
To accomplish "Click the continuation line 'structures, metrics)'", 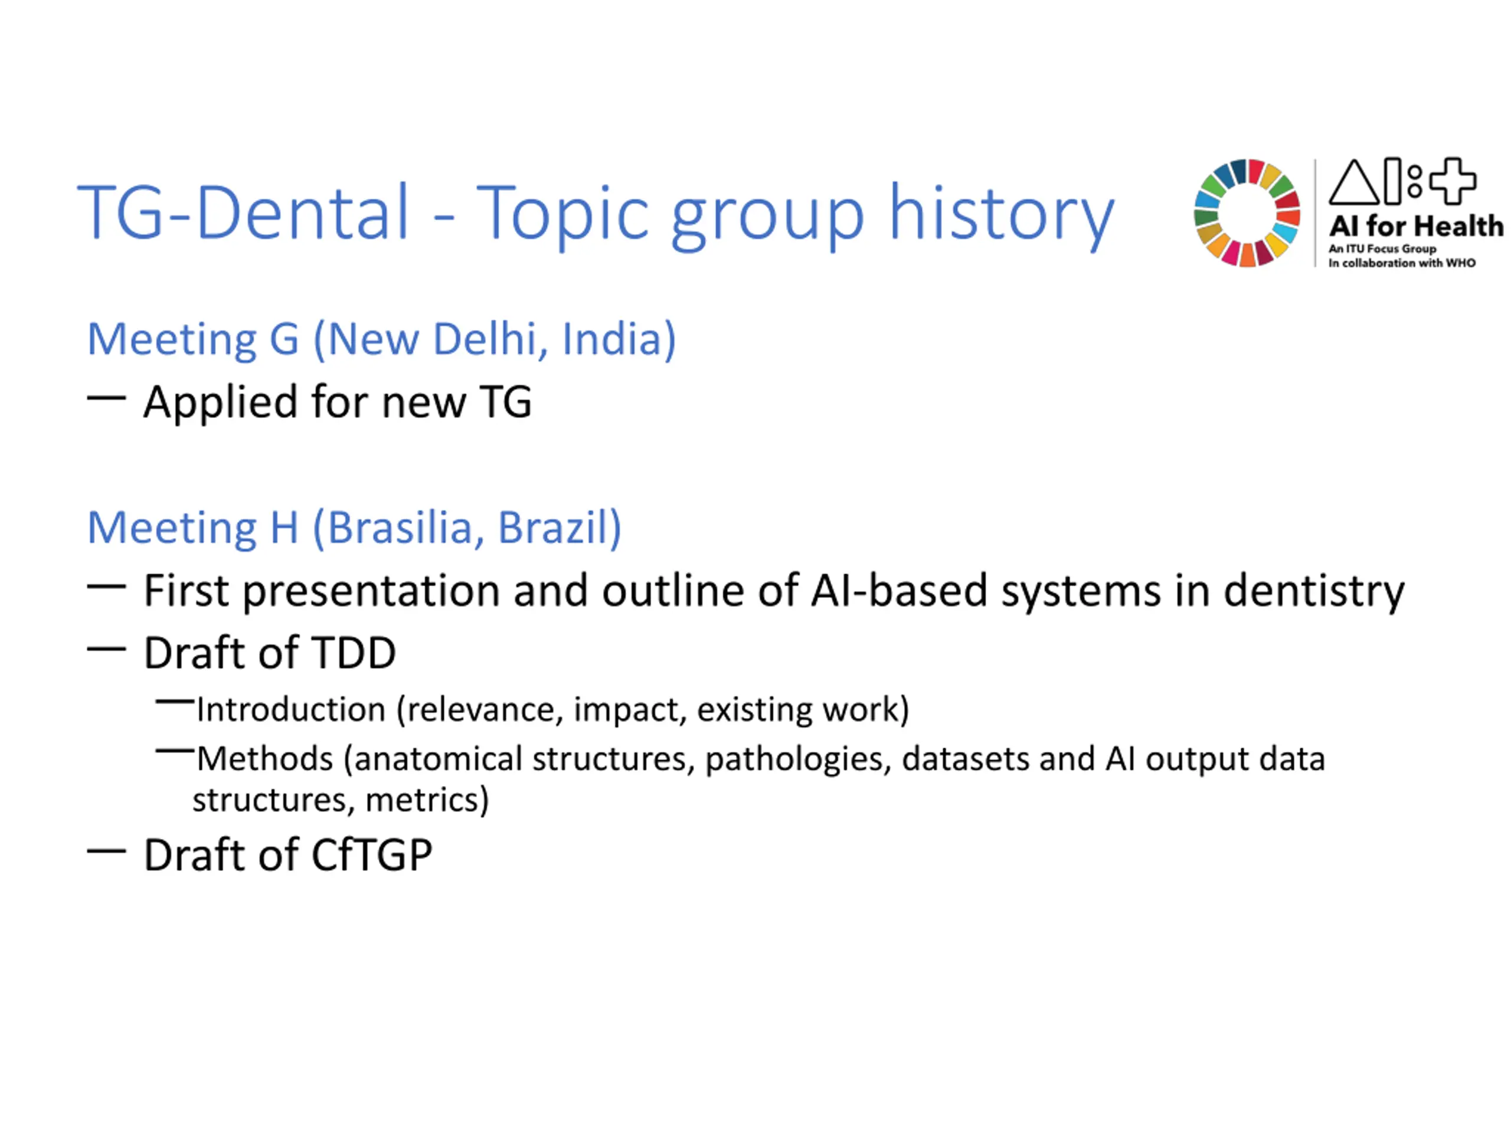I will [x=341, y=800].
